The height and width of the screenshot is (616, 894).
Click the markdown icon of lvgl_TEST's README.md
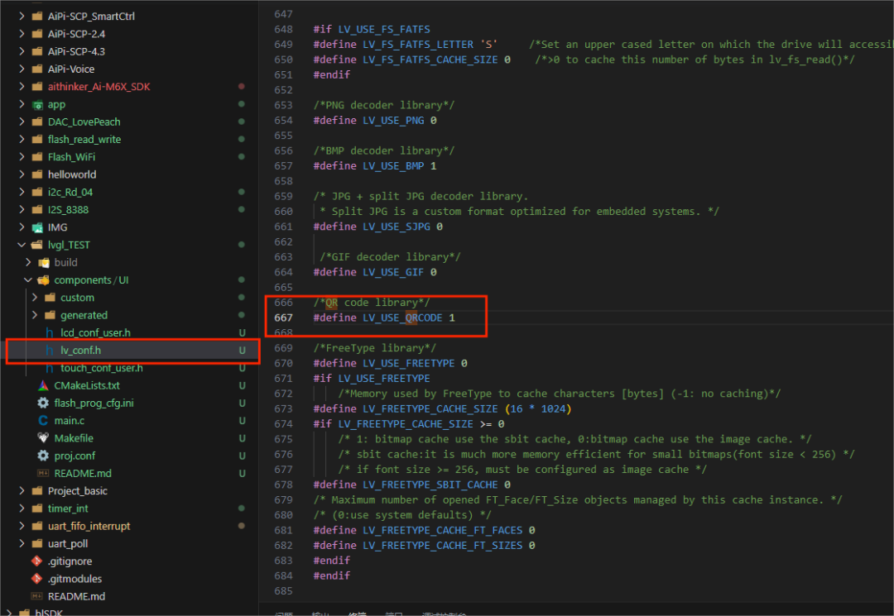coord(43,473)
